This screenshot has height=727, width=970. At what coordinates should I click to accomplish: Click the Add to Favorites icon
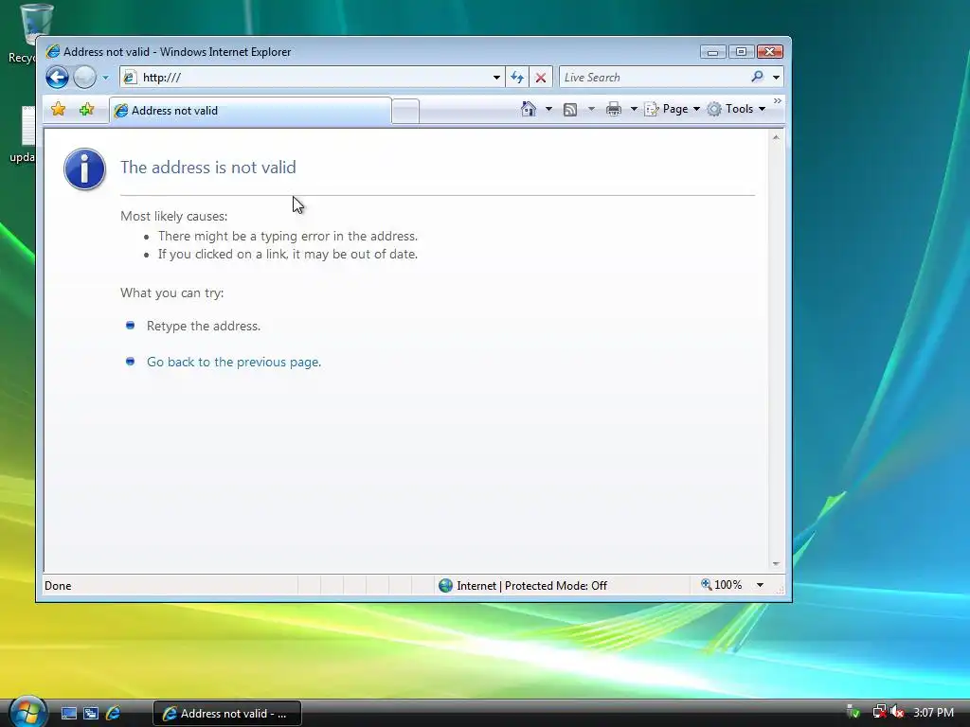(86, 110)
